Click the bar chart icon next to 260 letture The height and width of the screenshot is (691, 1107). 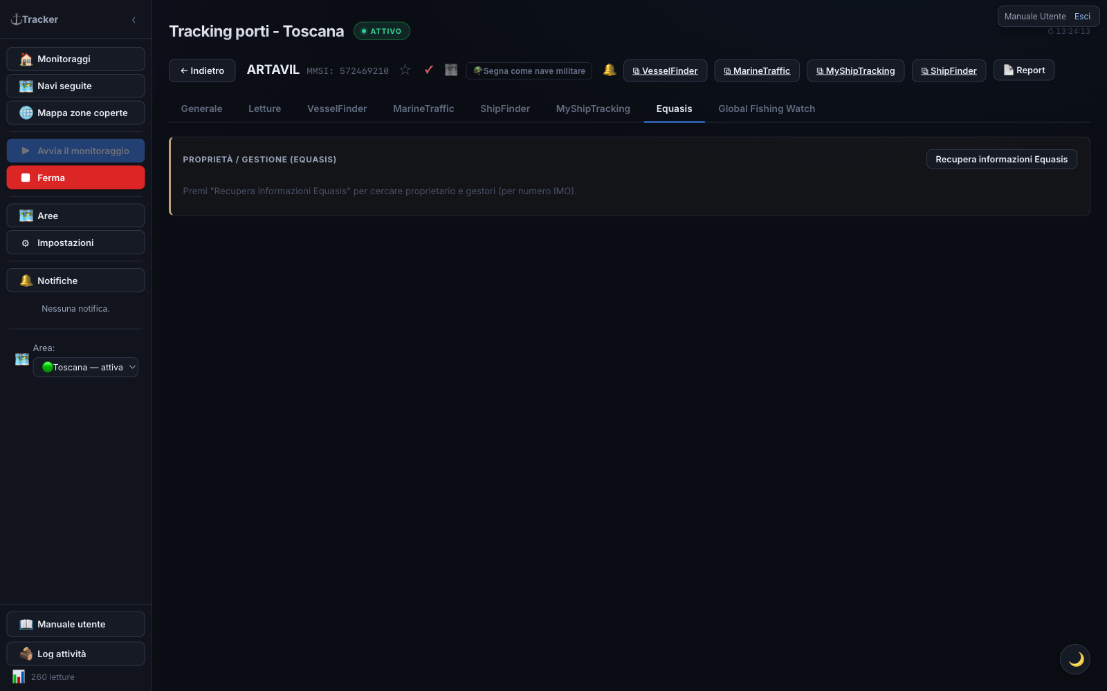click(19, 677)
